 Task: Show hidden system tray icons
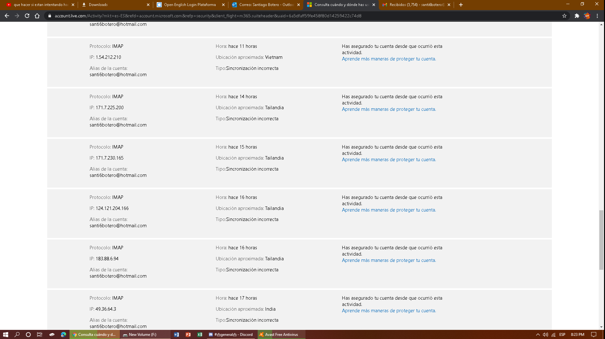pyautogui.click(x=538, y=335)
